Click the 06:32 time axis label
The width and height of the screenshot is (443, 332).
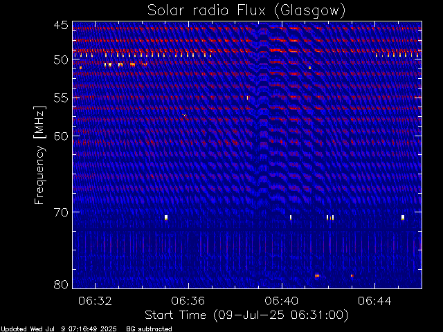click(x=95, y=301)
